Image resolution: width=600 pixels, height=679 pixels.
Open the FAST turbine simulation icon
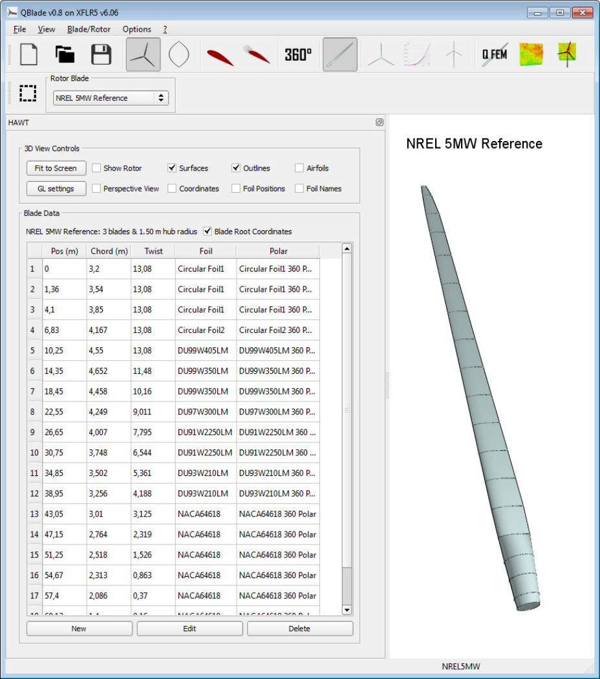567,54
